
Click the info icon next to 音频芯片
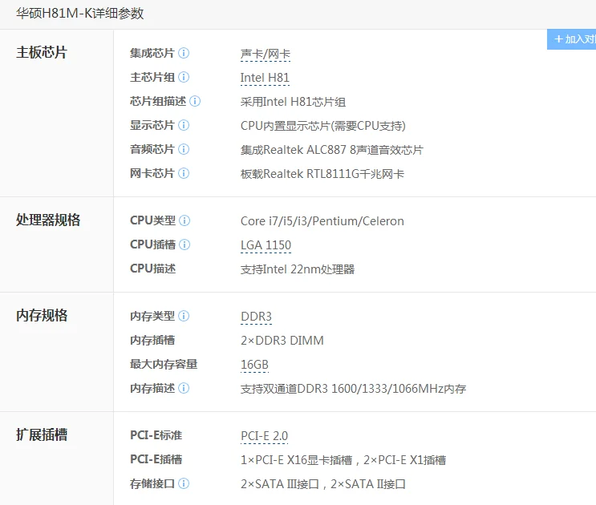pos(184,149)
